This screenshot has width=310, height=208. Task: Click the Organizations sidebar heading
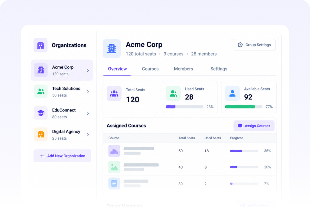(69, 45)
